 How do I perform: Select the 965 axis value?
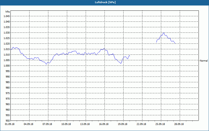8,104
